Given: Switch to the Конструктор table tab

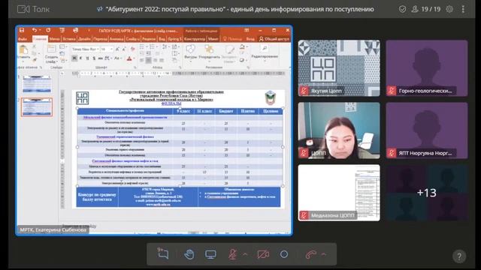Looking at the screenshot, I should (x=195, y=39).
